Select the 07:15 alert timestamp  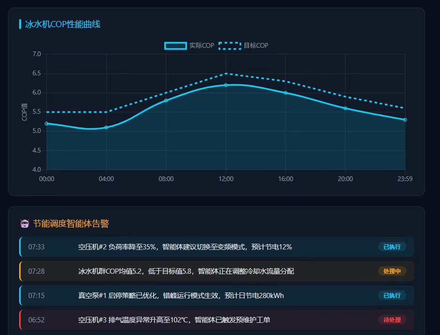click(x=37, y=295)
